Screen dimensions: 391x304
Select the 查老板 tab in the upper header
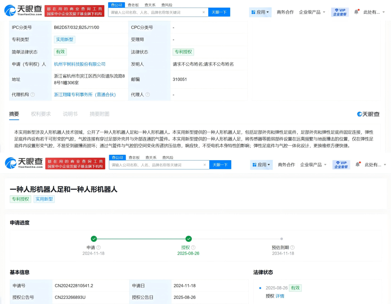[133, 5]
